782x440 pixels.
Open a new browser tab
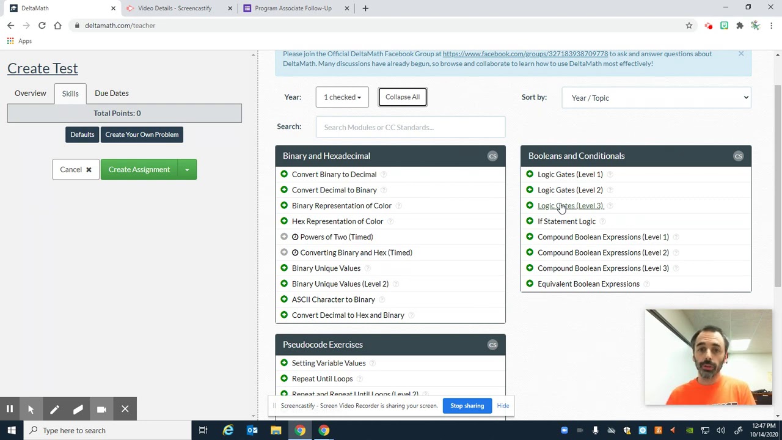coord(365,8)
